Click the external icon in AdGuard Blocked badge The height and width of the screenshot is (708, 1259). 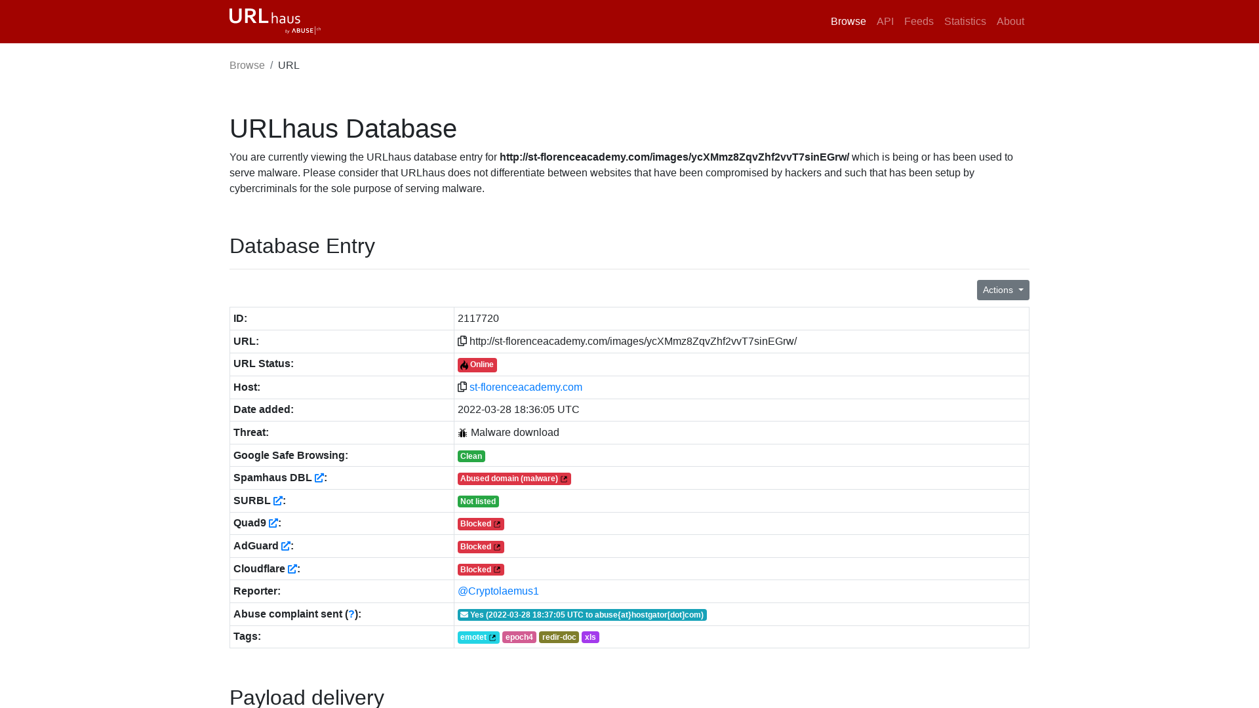point(497,547)
